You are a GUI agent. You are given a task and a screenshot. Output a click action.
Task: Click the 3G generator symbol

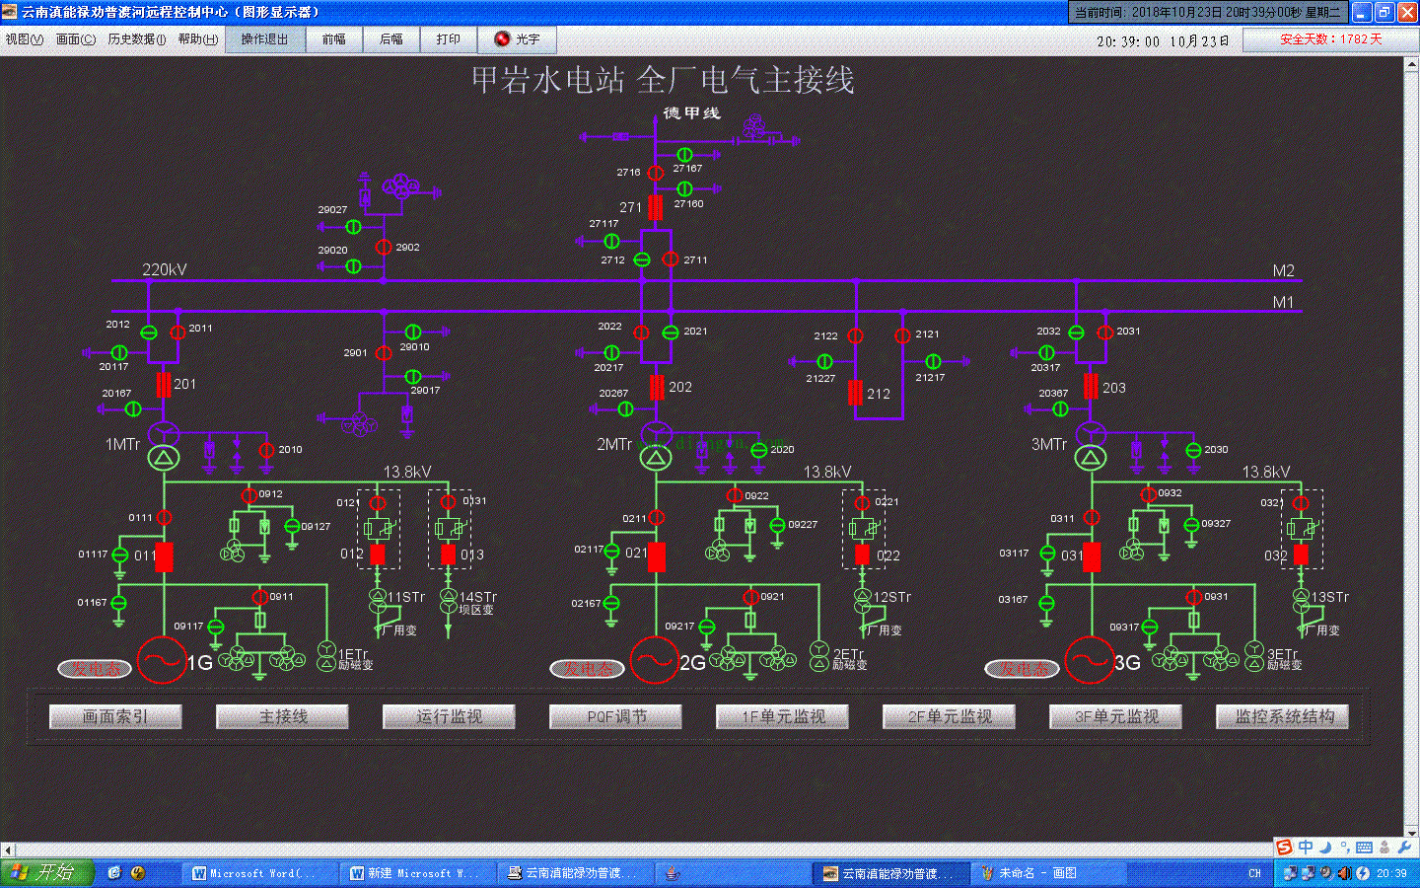[1090, 660]
